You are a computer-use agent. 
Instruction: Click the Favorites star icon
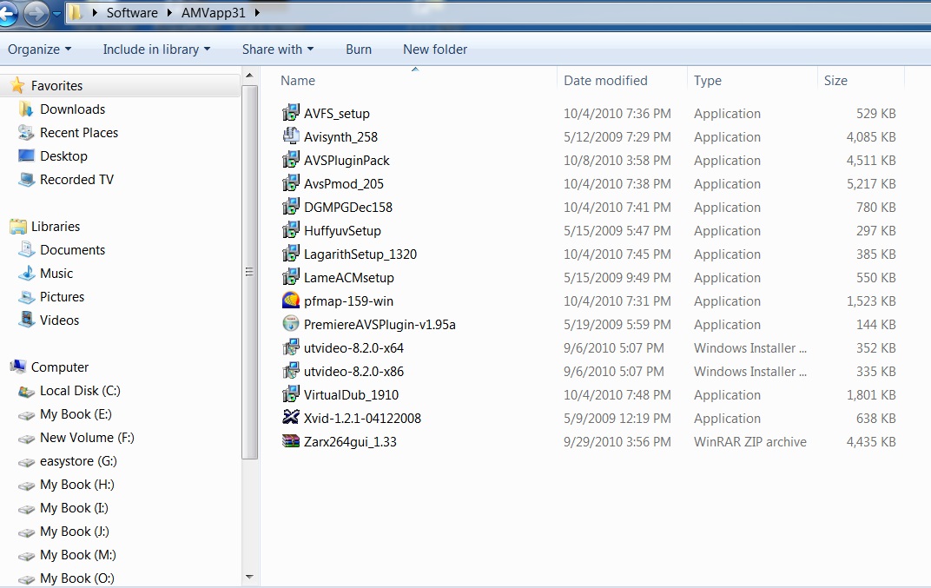click(18, 85)
